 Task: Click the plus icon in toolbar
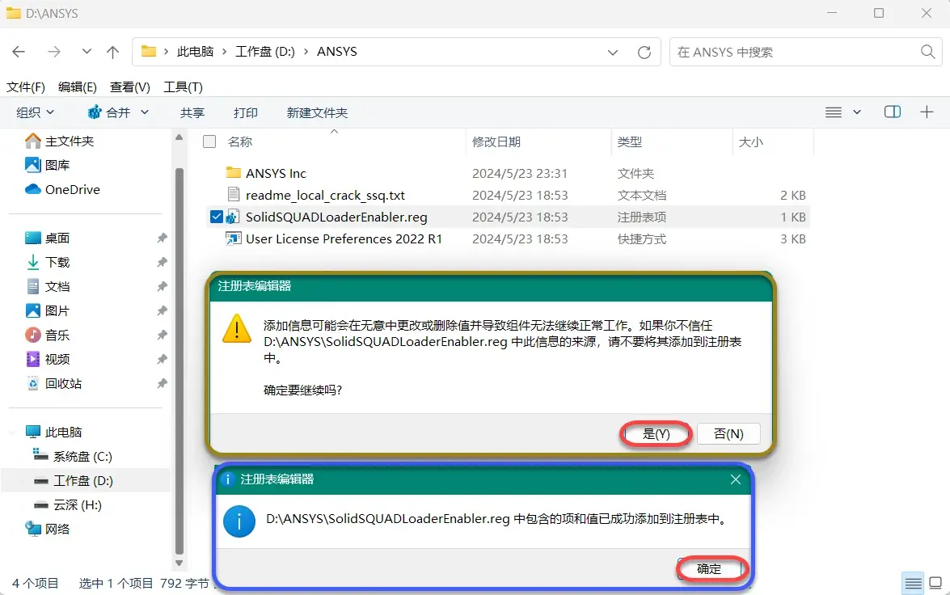[x=927, y=112]
